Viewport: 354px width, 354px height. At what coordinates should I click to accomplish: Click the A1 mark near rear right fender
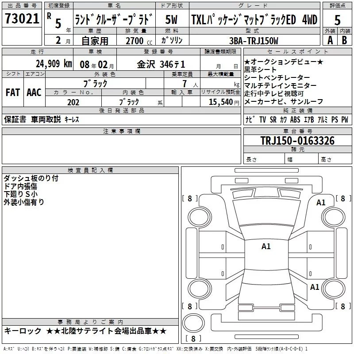point(315,287)
